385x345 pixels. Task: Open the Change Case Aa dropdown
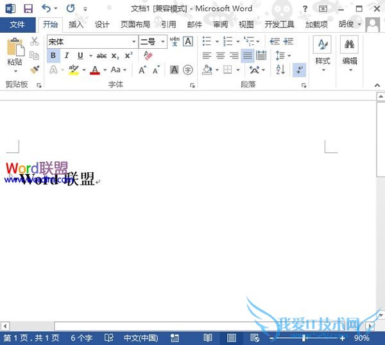[118, 70]
